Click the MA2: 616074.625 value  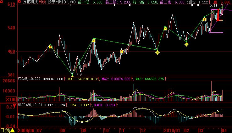pos(116,79)
